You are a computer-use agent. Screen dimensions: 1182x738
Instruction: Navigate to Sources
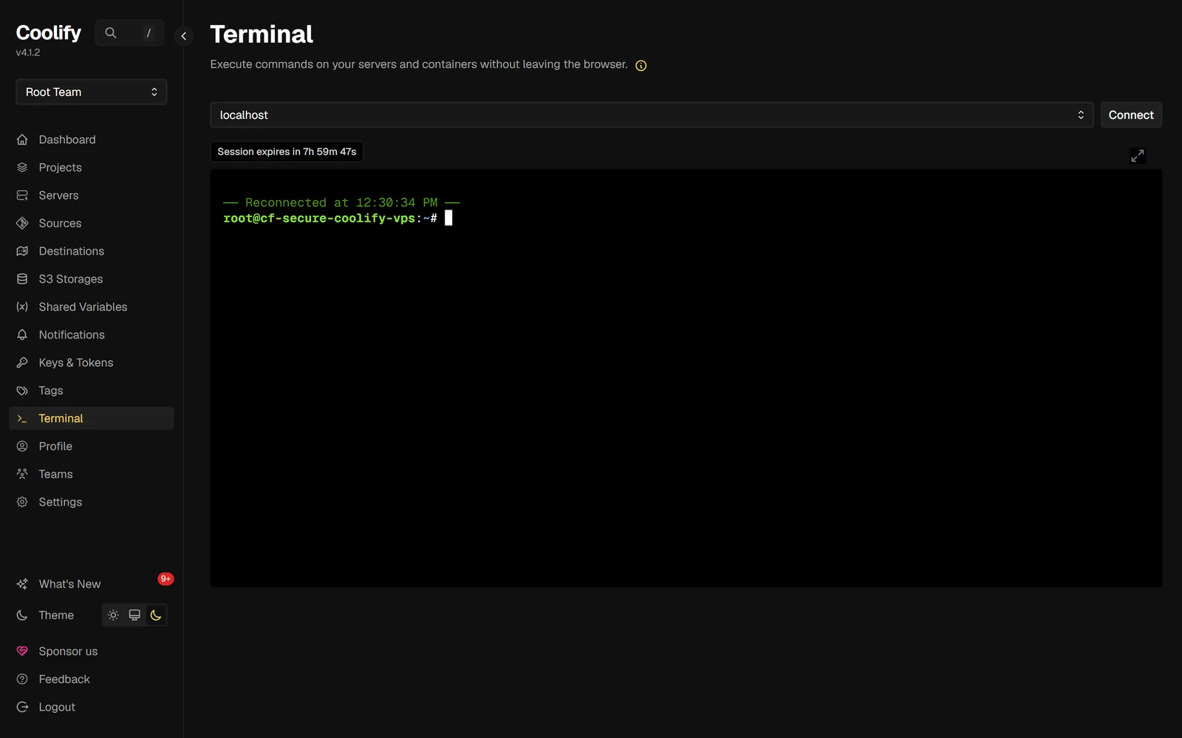pos(92,223)
